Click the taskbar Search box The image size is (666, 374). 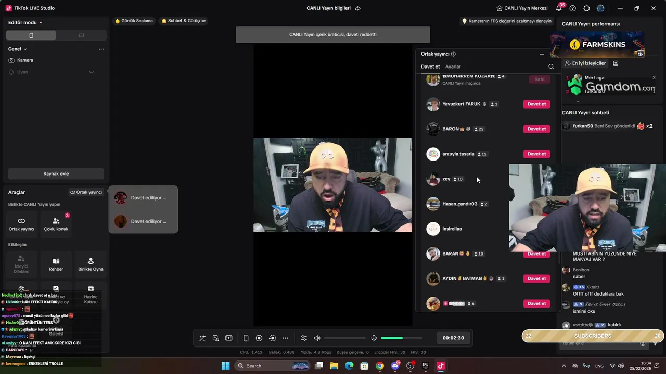273,366
